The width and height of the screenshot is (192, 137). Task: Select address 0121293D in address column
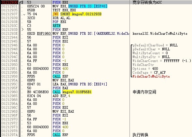[x=10, y=30]
